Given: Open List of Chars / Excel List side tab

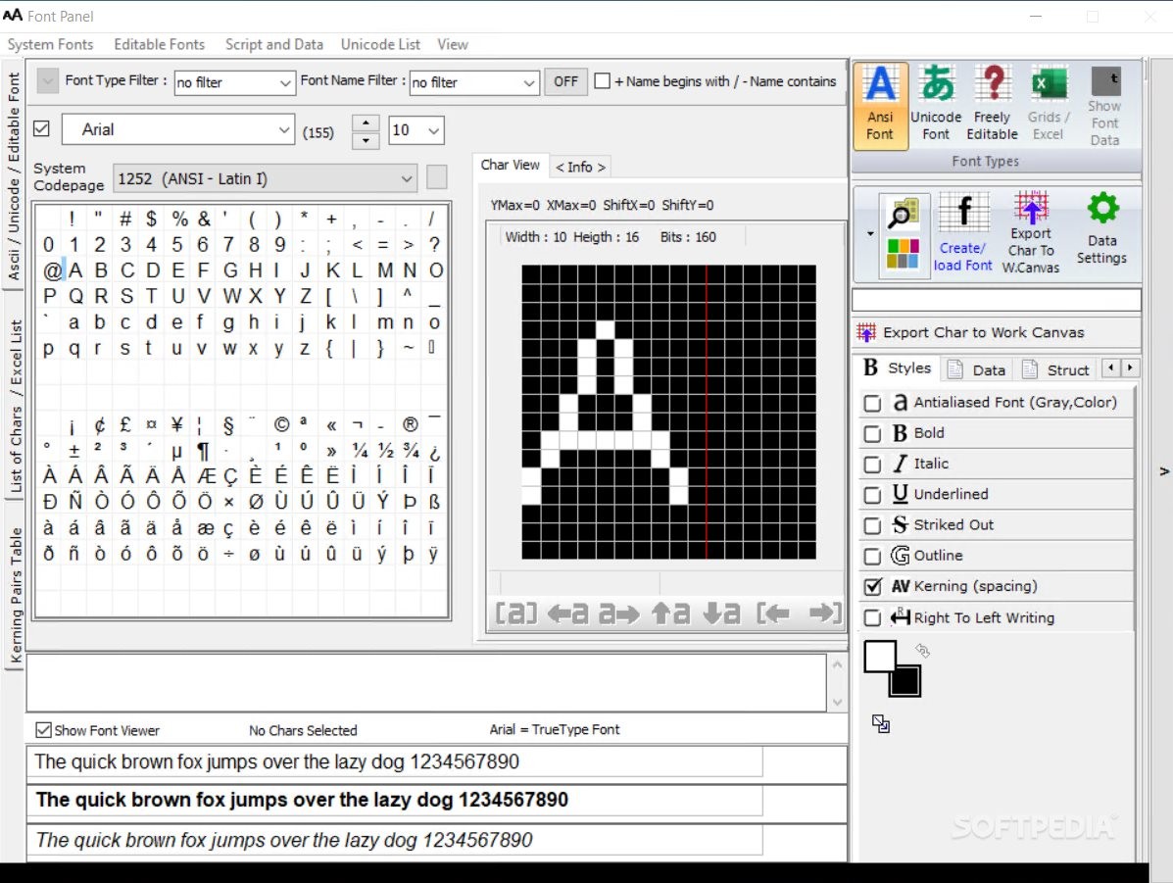Looking at the screenshot, I should (15, 406).
